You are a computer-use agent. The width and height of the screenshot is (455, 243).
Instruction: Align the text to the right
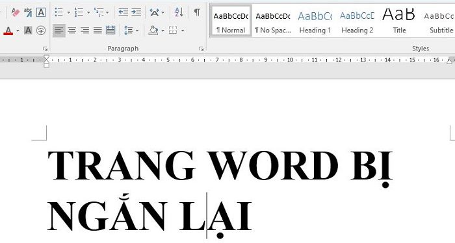coord(84,30)
